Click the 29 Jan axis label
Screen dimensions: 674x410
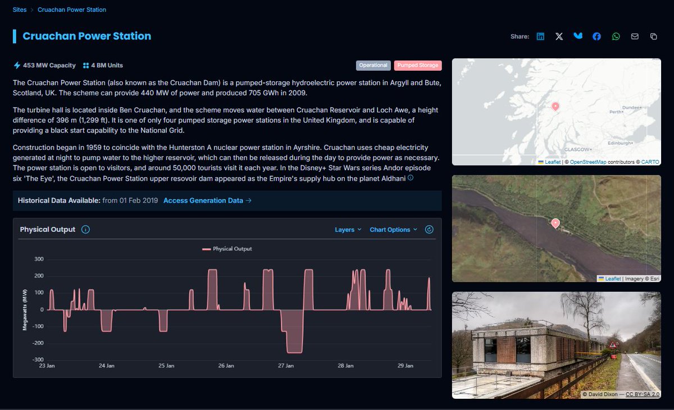(406, 366)
